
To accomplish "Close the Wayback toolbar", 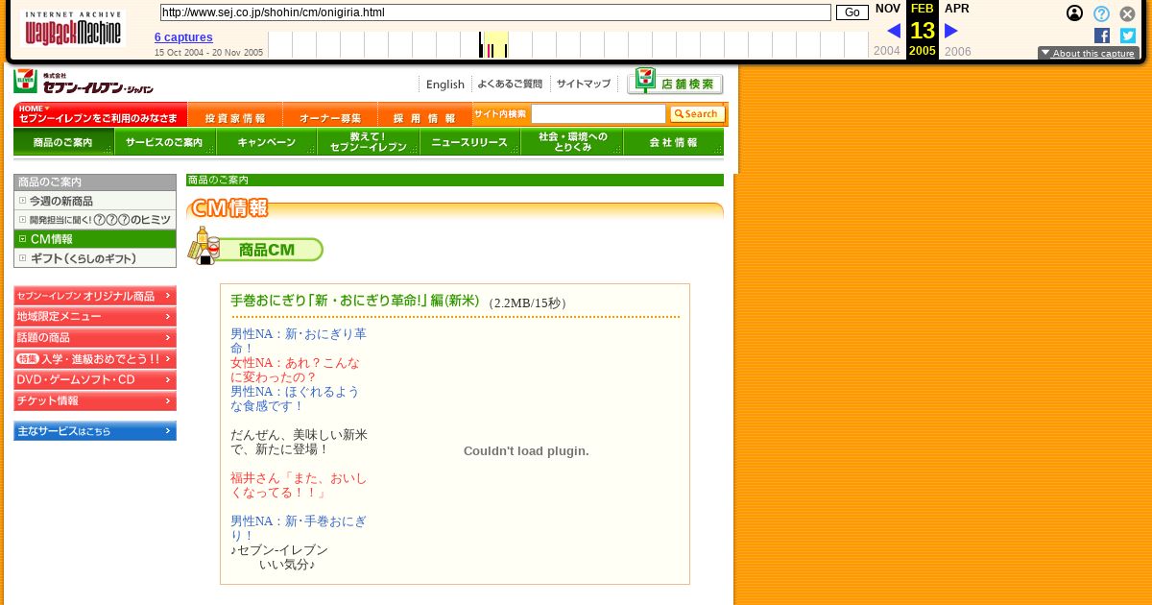I will point(1128,13).
